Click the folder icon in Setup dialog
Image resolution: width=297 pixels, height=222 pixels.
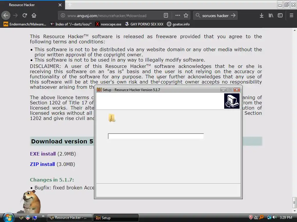tap(112, 118)
